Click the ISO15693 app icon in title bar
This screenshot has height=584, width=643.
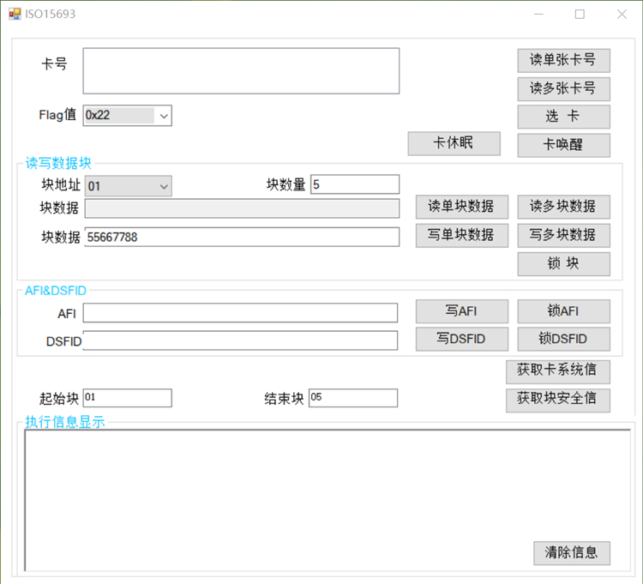[x=15, y=14]
